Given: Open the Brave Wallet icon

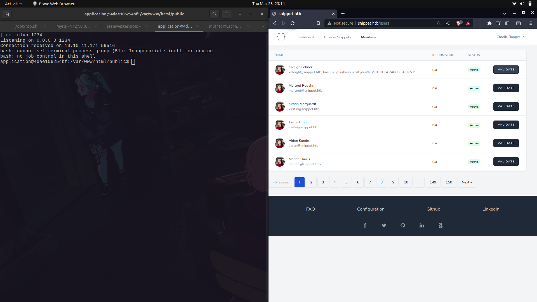Looking at the screenshot, I should [x=519, y=23].
